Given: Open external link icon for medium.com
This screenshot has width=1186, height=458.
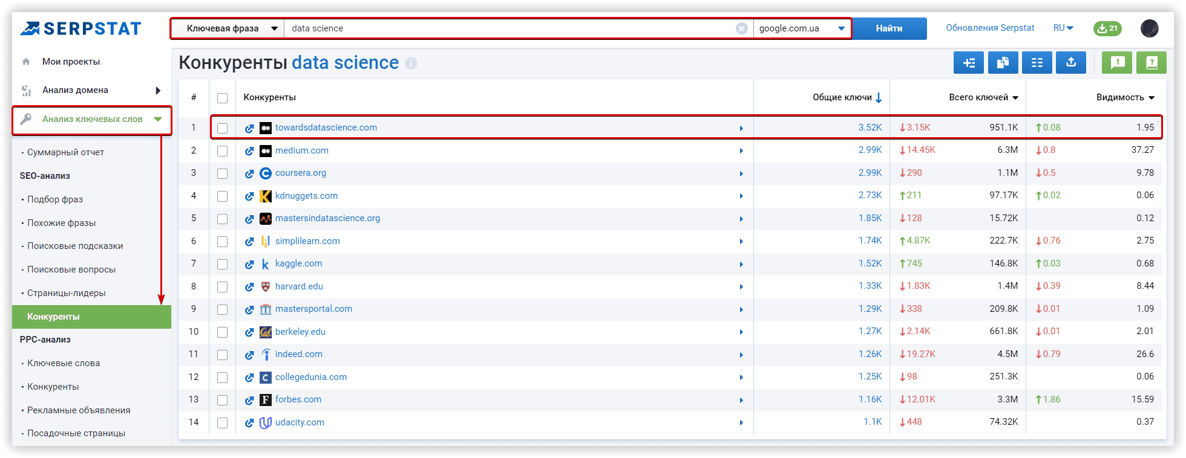Looking at the screenshot, I should coord(249,151).
